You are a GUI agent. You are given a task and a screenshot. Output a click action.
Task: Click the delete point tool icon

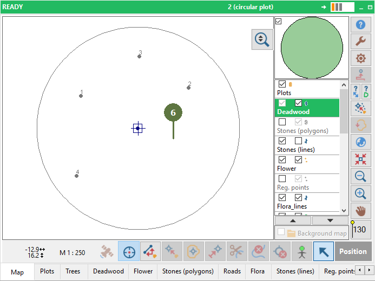280,251
